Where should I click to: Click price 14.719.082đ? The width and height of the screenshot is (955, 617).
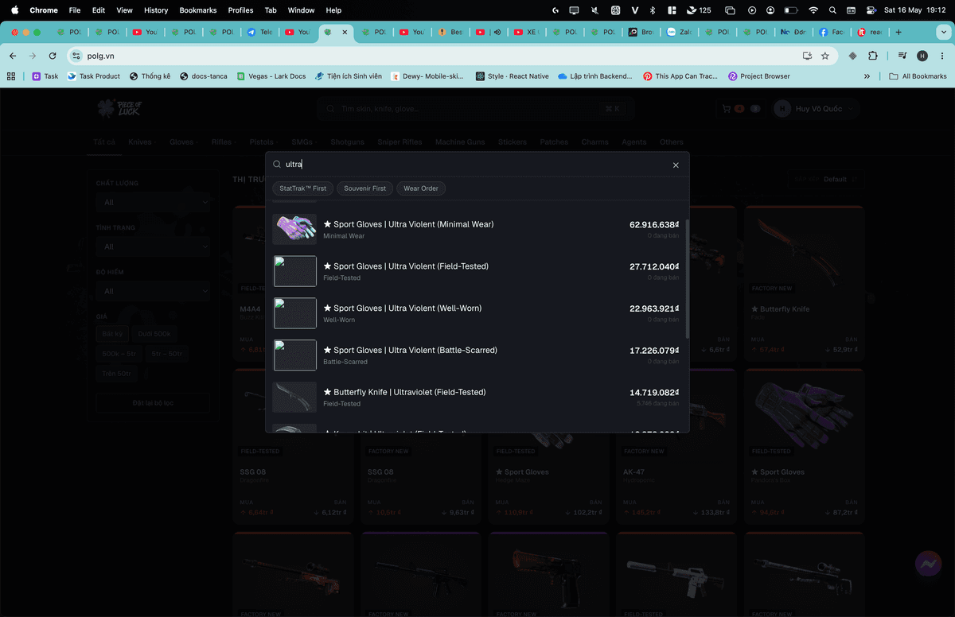coord(654,392)
